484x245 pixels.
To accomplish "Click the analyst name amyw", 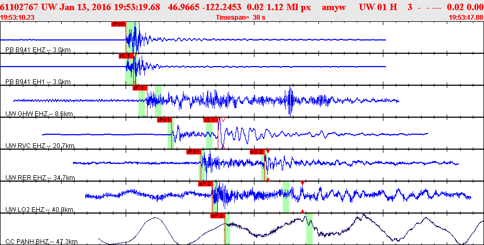I will click(334, 7).
